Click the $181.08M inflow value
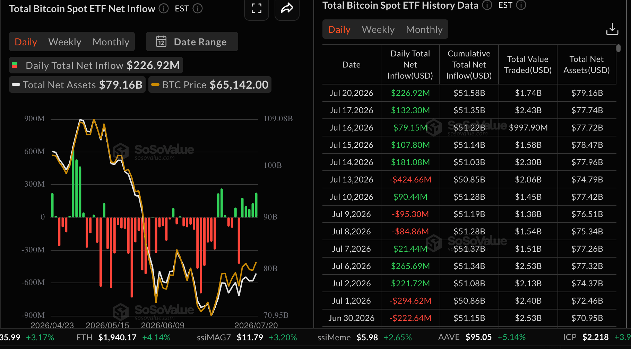 click(x=410, y=162)
